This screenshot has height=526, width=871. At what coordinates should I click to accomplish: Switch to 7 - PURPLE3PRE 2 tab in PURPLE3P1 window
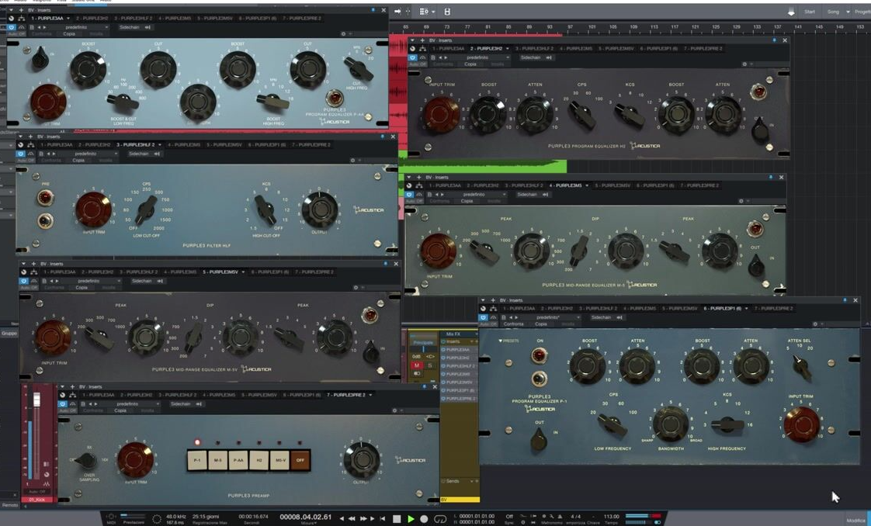(773, 309)
